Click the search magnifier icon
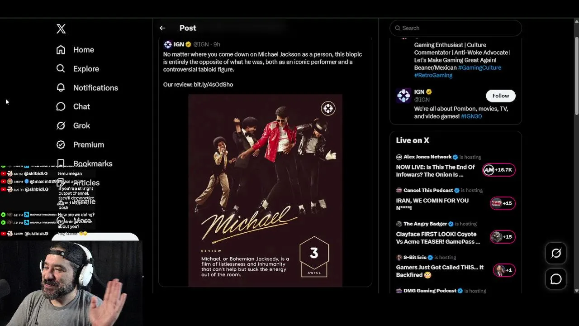This screenshot has height=326, width=579. coord(398,28)
